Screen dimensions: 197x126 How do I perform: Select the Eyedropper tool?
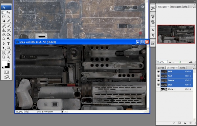pyautogui.click(x=9, y=53)
